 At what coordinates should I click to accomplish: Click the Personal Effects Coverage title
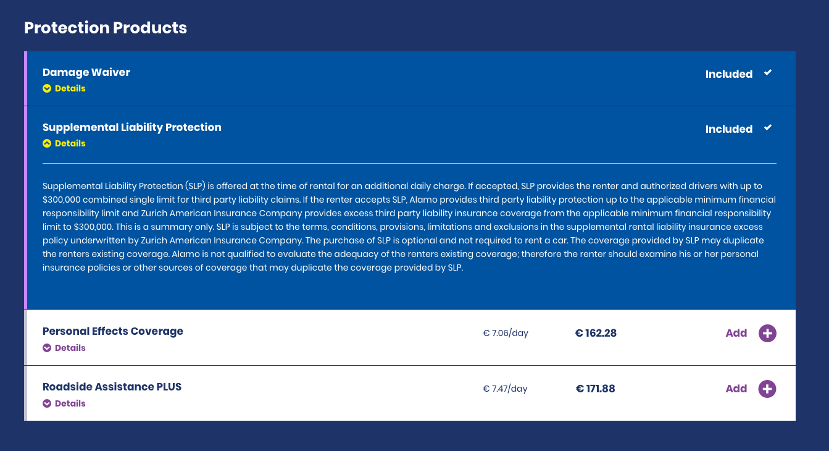(113, 331)
